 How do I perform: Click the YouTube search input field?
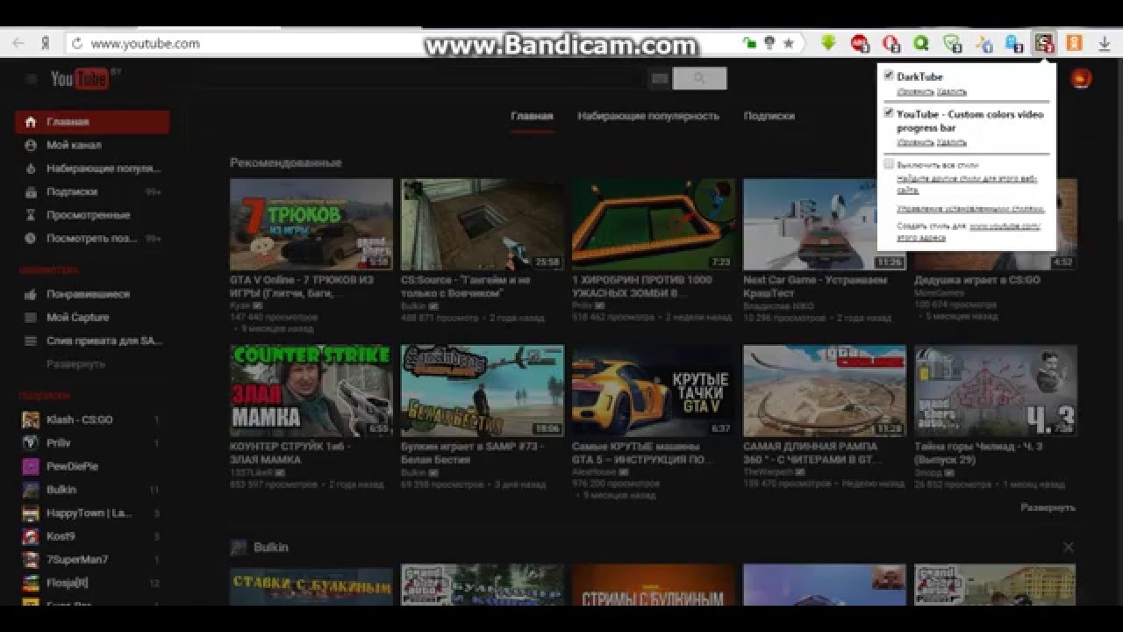tap(421, 79)
